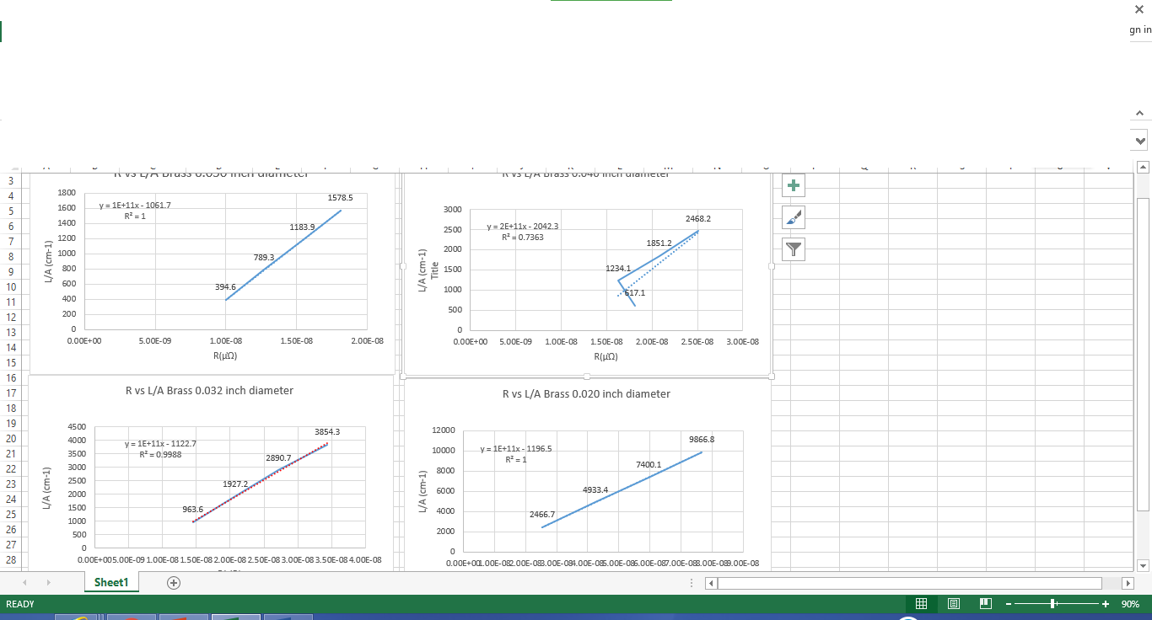This screenshot has height=620, width=1152.
Task: Select data label 394.6
Action: (225, 287)
